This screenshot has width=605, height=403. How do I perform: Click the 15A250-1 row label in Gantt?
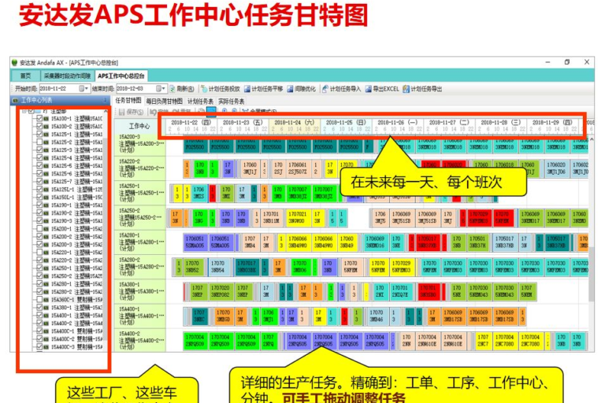click(x=139, y=192)
